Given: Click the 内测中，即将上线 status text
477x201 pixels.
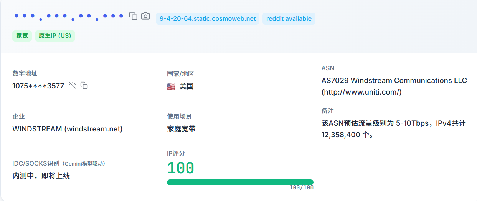Looking at the screenshot, I should [41, 176].
